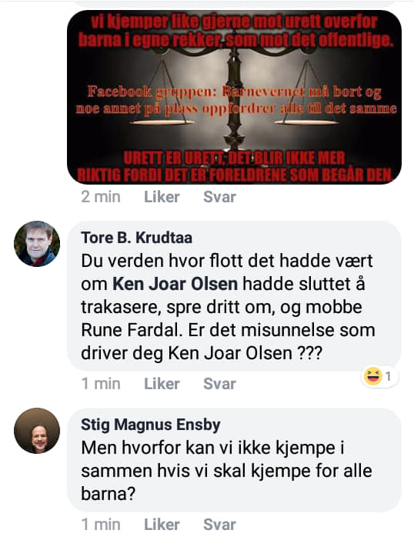Screen dimensions: 414x560
Task: Select Stig's comment asking 'Men hvorfor kan vi'
Action: pos(226,471)
